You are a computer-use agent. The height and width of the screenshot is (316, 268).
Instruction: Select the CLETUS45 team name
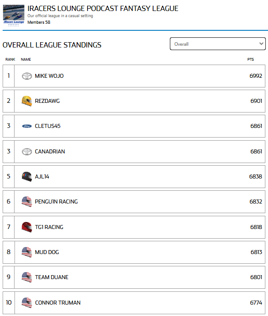pos(48,126)
